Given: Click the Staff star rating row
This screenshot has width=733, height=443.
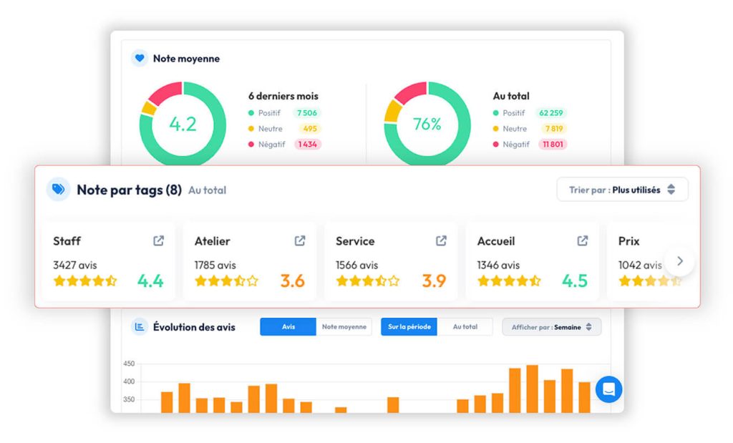Looking at the screenshot, I should (x=85, y=281).
